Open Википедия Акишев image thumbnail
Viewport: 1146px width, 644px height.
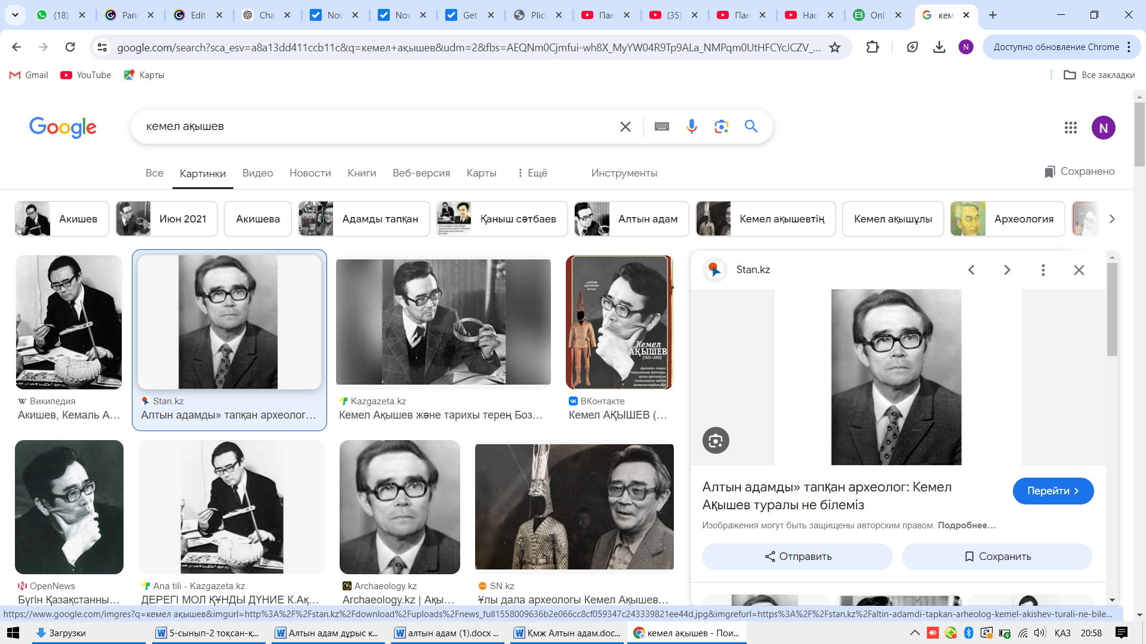pos(69,323)
